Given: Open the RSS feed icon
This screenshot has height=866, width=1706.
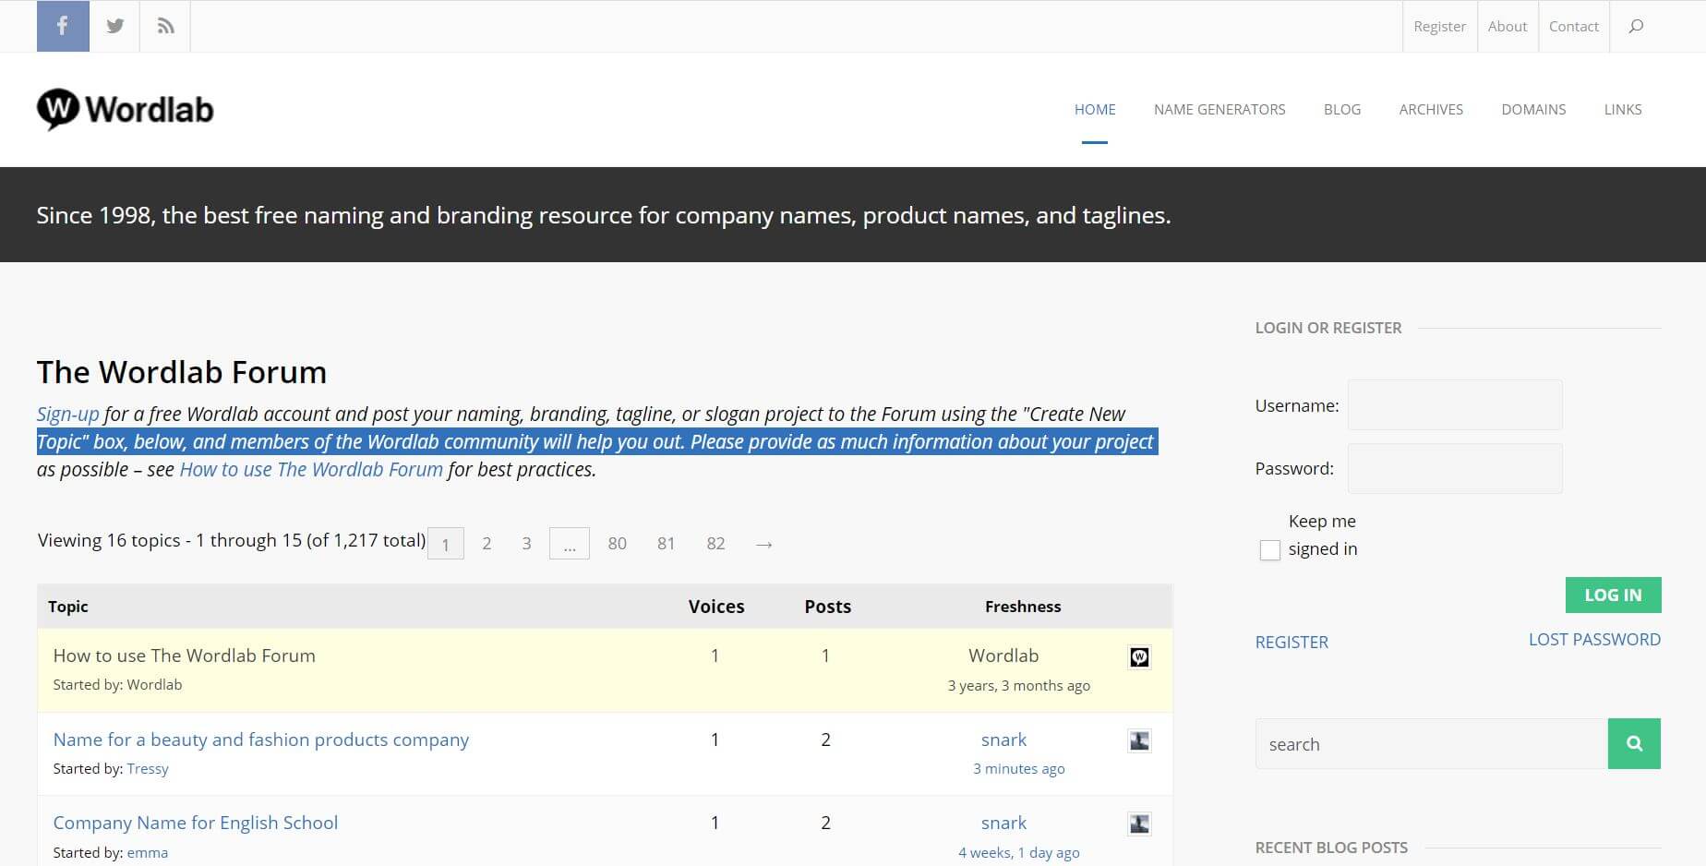Looking at the screenshot, I should click(165, 26).
